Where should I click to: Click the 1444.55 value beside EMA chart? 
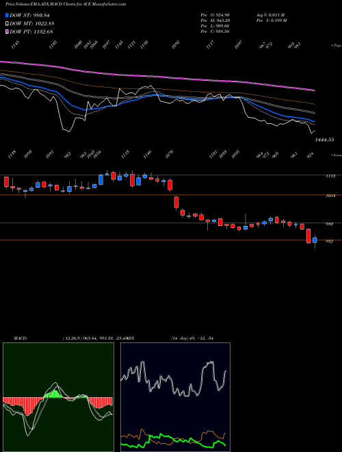click(x=324, y=140)
